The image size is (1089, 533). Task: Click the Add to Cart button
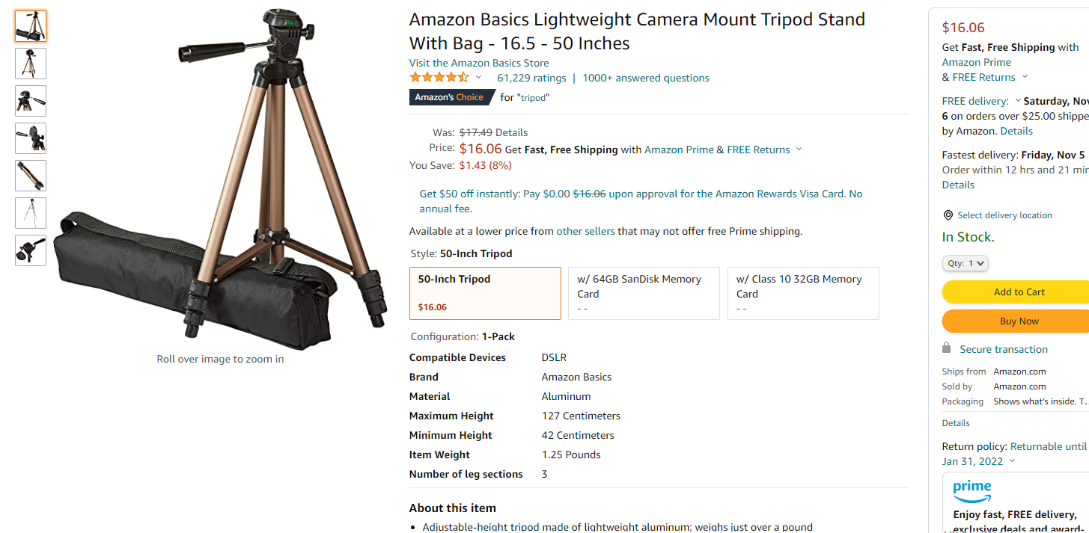[x=1016, y=292]
